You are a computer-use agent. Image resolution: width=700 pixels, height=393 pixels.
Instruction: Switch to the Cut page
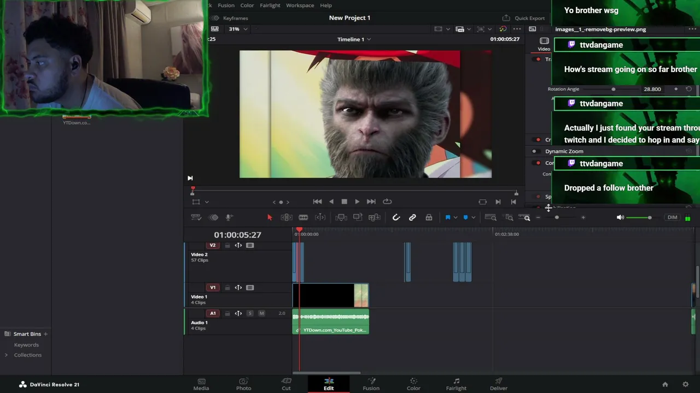[286, 384]
